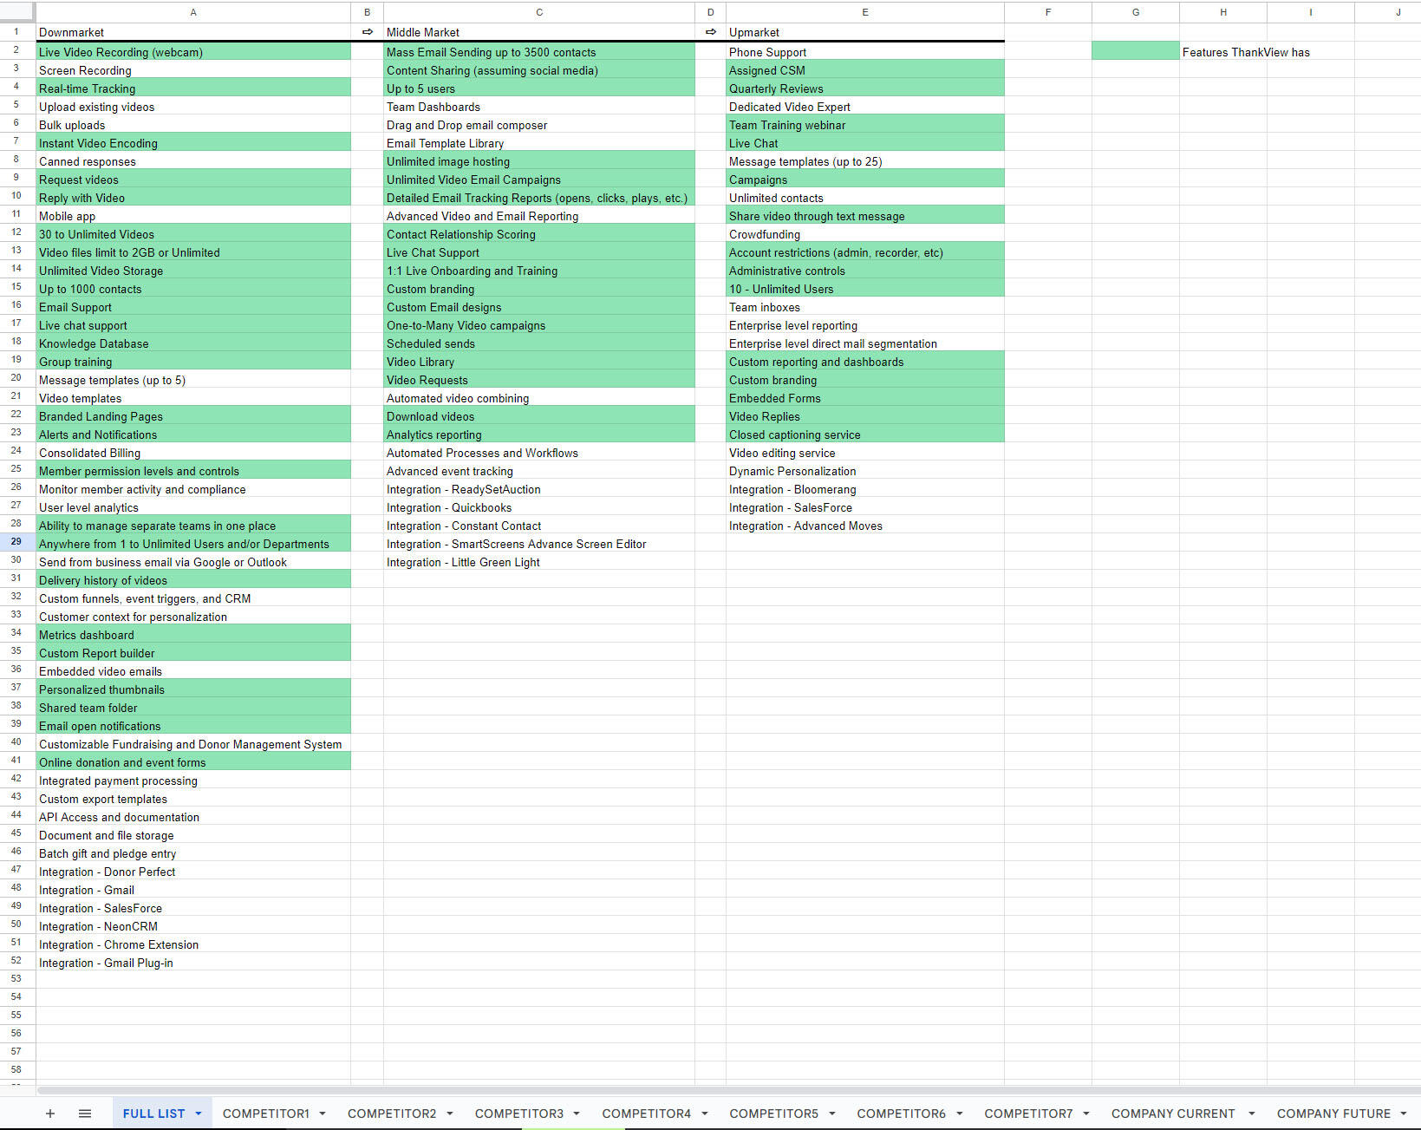Open the COMPANY FUTURE sheet tab

click(x=1333, y=1114)
